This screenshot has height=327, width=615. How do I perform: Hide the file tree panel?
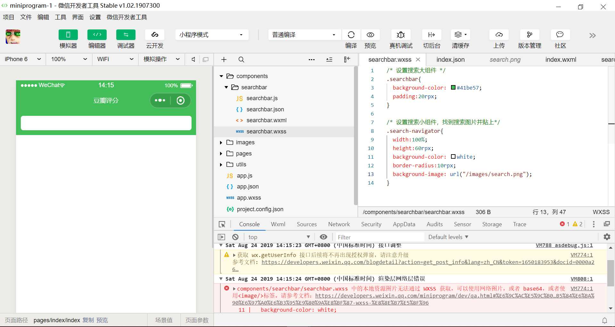347,60
